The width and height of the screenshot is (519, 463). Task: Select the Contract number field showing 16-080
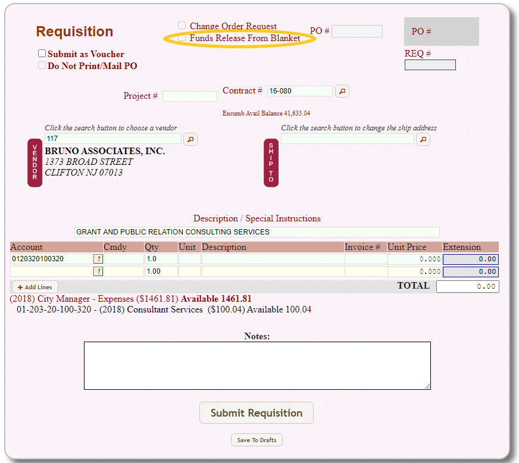click(299, 92)
